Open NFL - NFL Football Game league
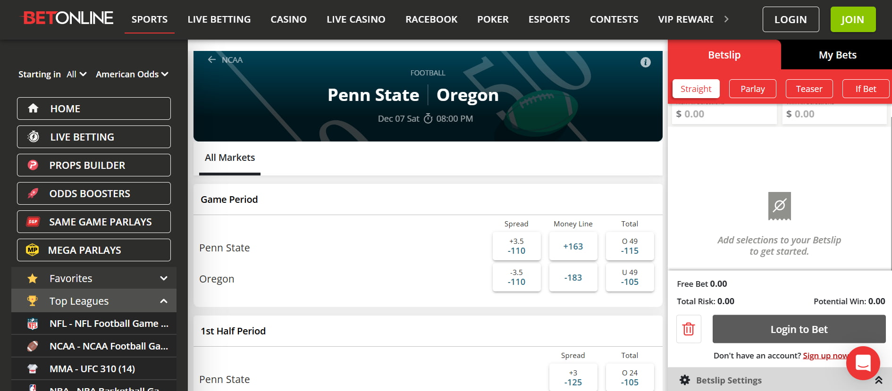The image size is (892, 391). [x=94, y=324]
